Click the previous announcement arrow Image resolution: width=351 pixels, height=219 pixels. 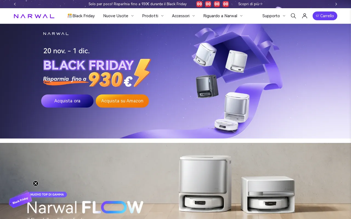15,4
